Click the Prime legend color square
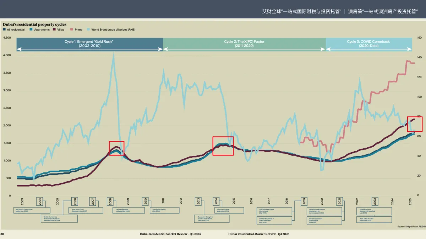This screenshot has width=426, height=239. click(x=72, y=30)
